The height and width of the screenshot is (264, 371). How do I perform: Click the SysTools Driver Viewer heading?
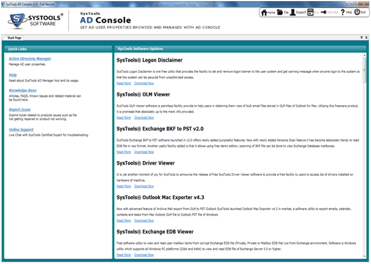click(x=146, y=163)
